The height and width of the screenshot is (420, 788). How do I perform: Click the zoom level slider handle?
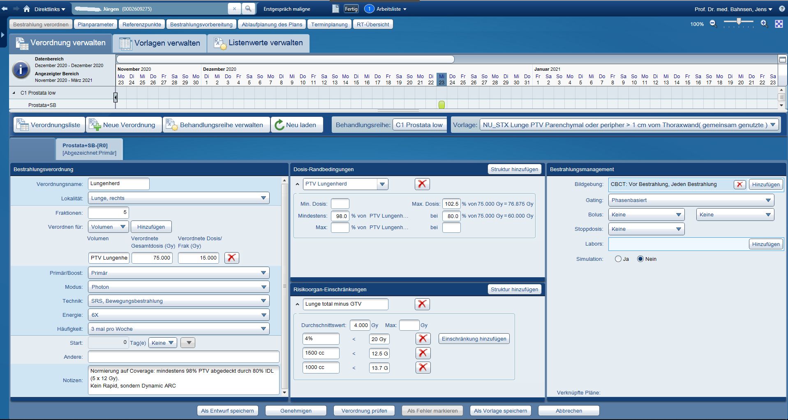click(x=739, y=22)
